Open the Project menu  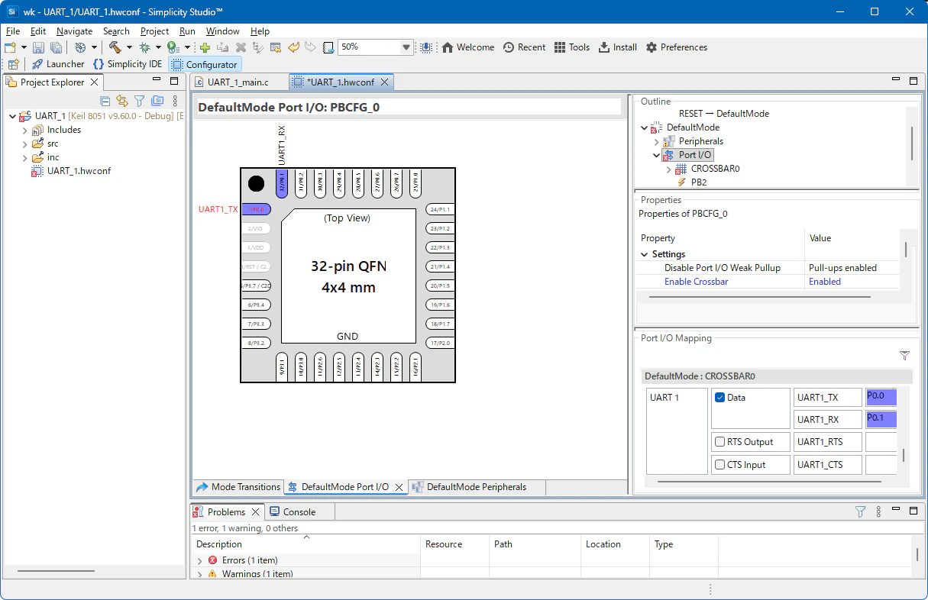[x=154, y=31]
